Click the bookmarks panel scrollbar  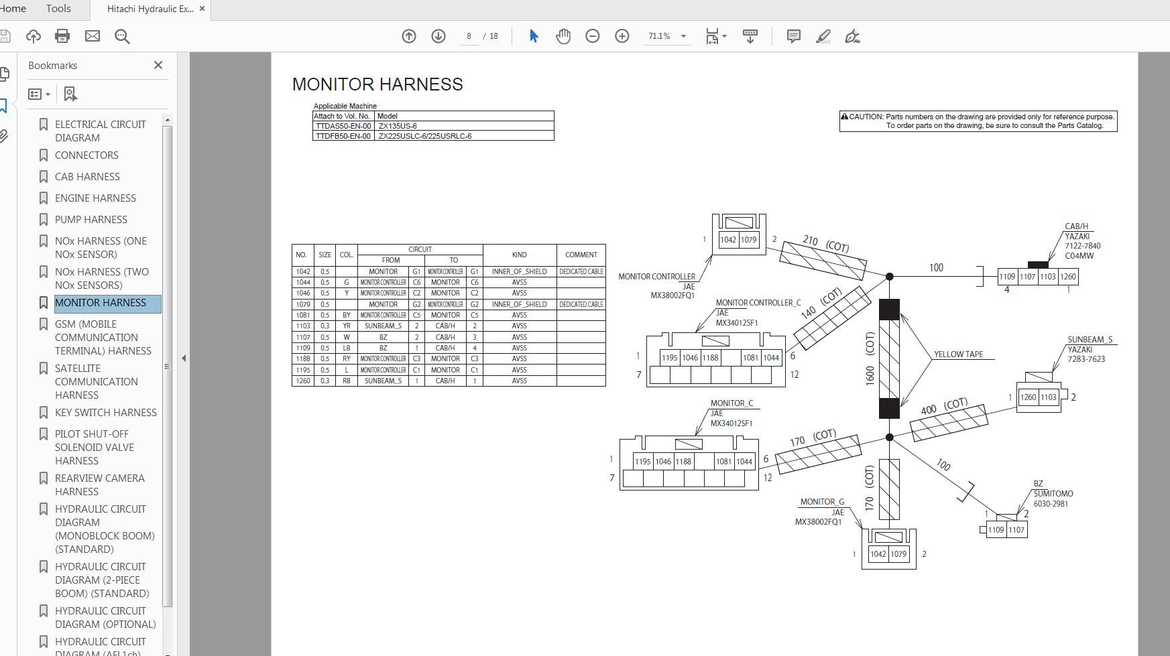tap(168, 367)
